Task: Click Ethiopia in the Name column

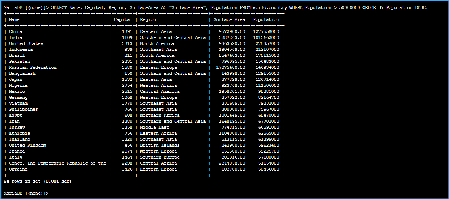Action: tap(19, 133)
